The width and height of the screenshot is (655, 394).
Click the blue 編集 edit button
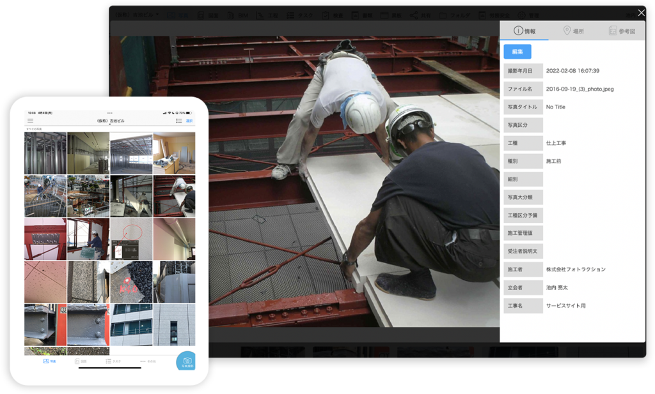[517, 52]
